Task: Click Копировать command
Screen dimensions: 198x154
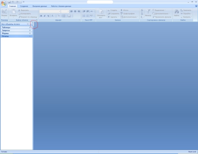Action: pos(24,14)
